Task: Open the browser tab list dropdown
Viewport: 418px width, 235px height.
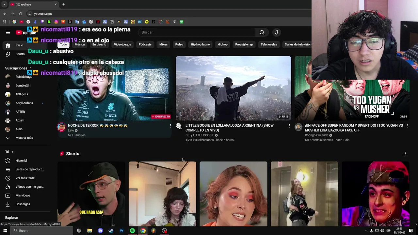Action: coord(4,4)
